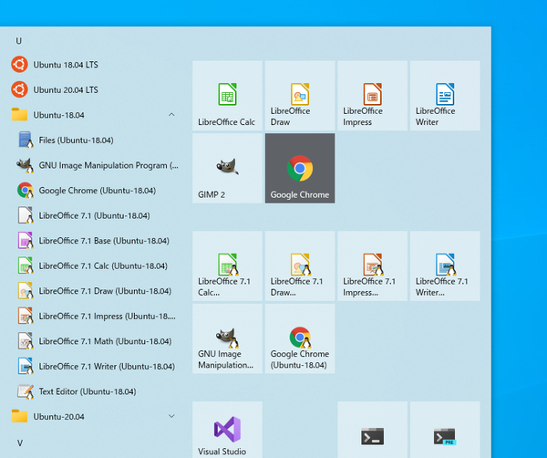The image size is (547, 458).
Task: Open the LibreOffice Impress tile
Action: click(372, 96)
